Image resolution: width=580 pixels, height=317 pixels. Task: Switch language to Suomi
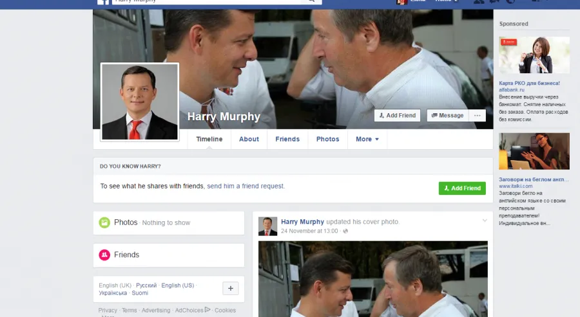pos(140,293)
